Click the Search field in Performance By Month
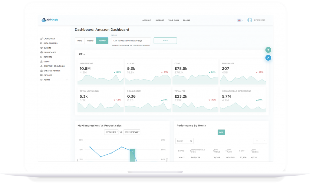310x183 pixels. click(184, 141)
